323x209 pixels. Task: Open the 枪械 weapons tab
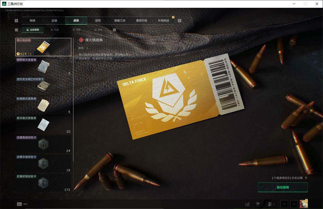pyautogui.click(x=33, y=21)
